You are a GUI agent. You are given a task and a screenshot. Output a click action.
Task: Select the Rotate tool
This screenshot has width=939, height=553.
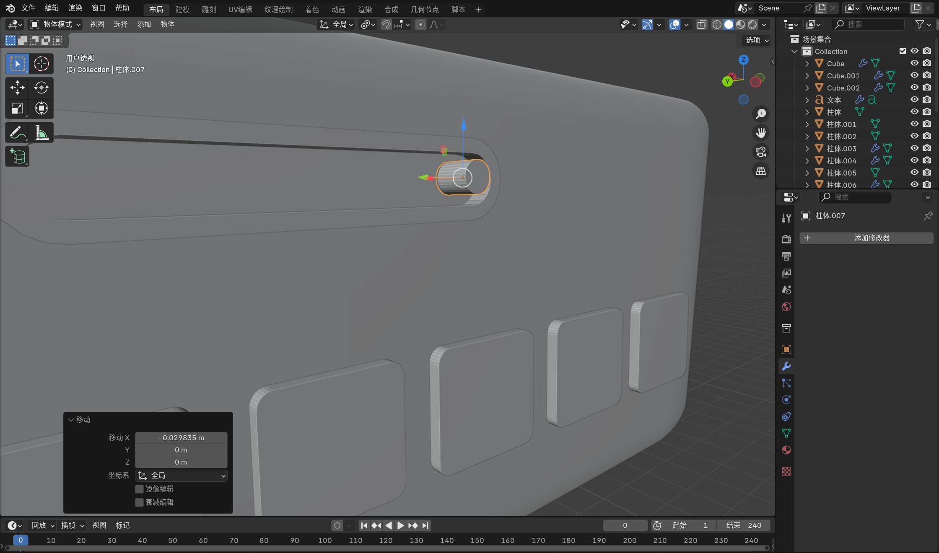pos(41,88)
